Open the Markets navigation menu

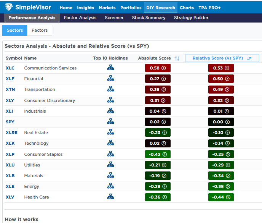click(107, 8)
